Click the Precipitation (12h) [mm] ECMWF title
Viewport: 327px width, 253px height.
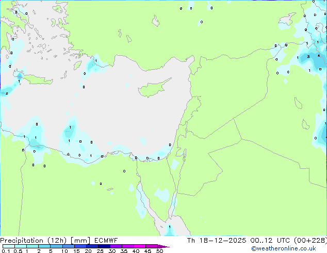click(59, 240)
